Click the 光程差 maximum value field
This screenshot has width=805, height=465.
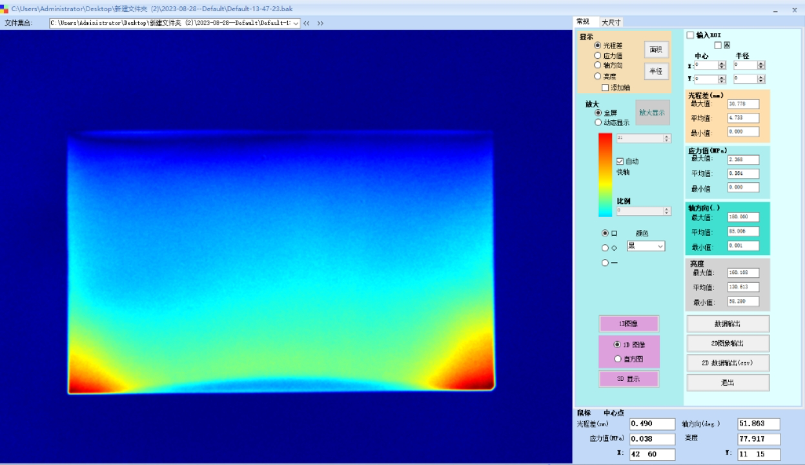click(743, 104)
